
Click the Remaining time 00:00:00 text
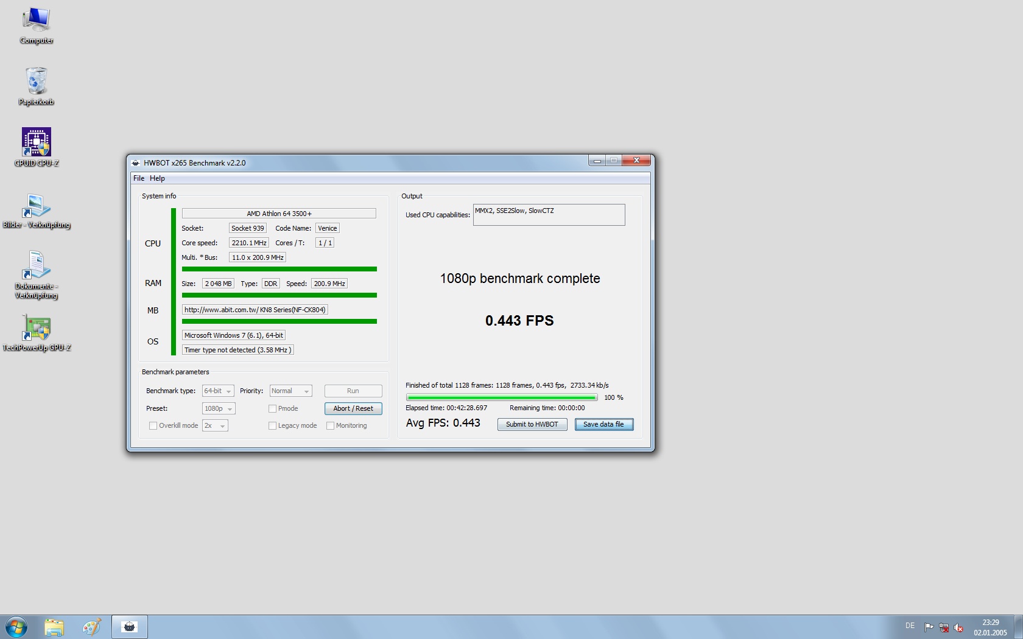click(547, 408)
